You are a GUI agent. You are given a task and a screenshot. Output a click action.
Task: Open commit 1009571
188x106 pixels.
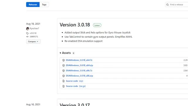tap(34, 37)
